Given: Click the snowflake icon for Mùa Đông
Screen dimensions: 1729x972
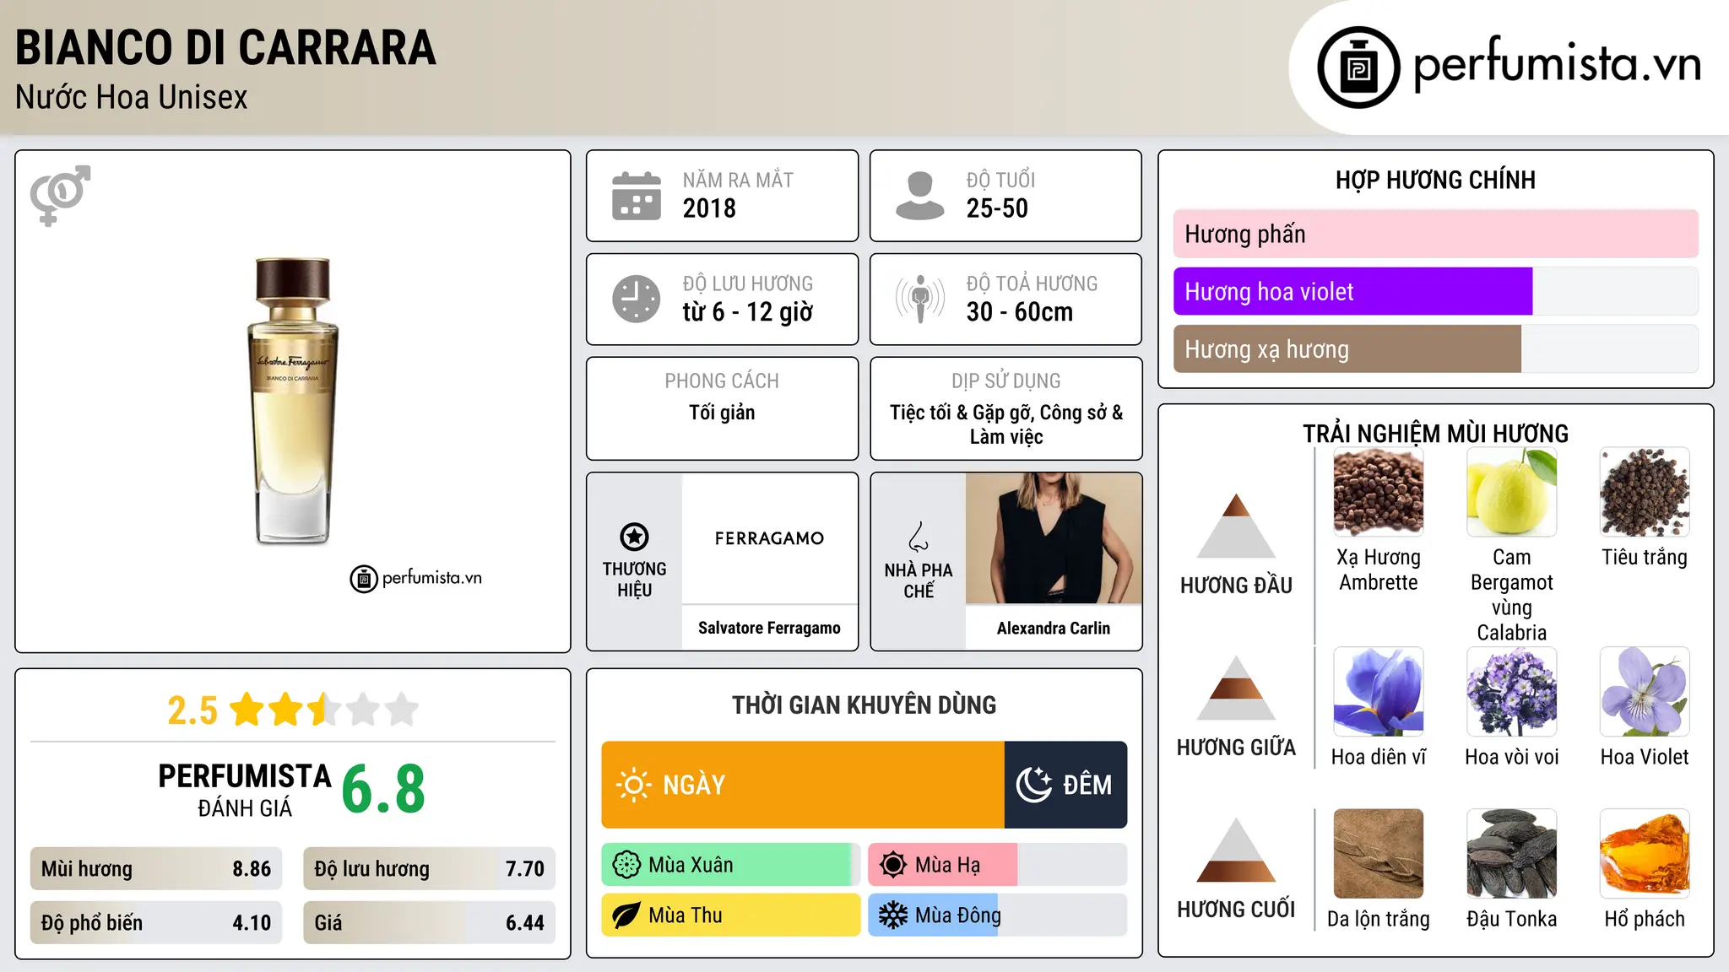Looking at the screenshot, I should tap(893, 915).
